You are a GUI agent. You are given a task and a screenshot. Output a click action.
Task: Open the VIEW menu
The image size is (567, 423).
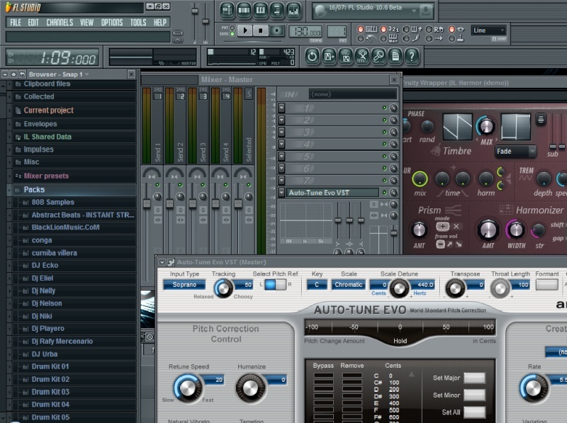86,23
